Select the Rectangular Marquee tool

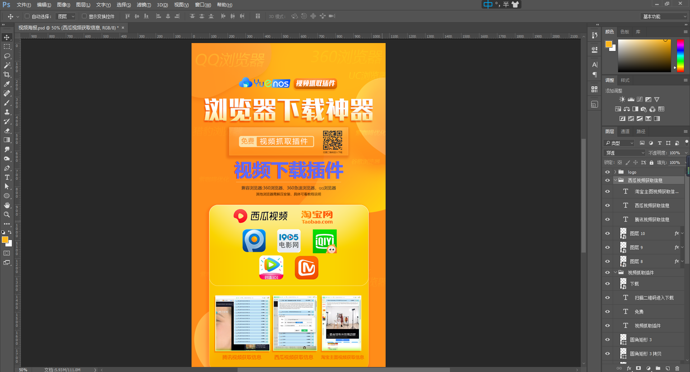7,47
